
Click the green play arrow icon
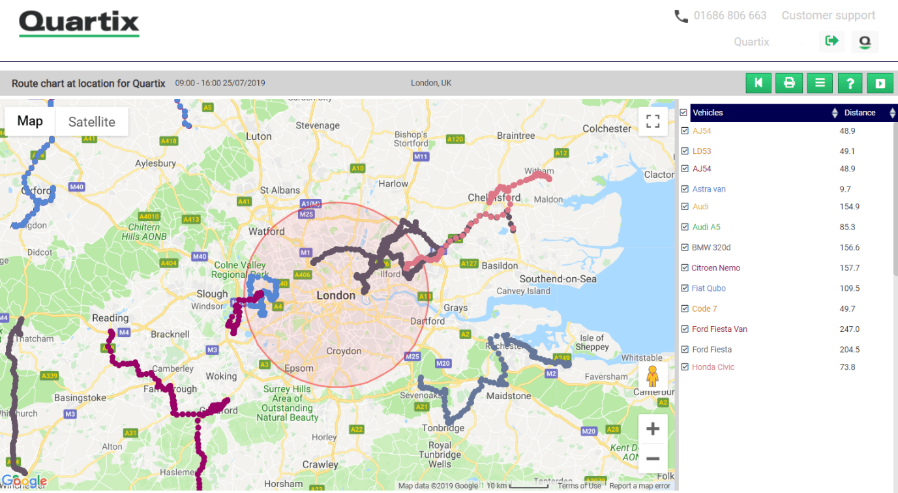tap(880, 83)
